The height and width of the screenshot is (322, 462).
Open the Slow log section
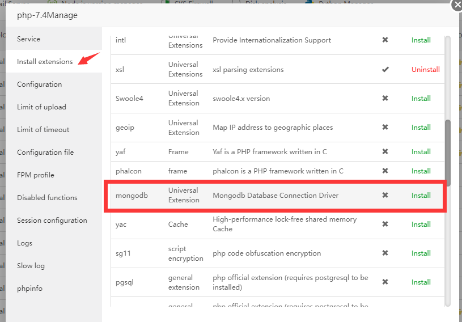[x=31, y=266]
